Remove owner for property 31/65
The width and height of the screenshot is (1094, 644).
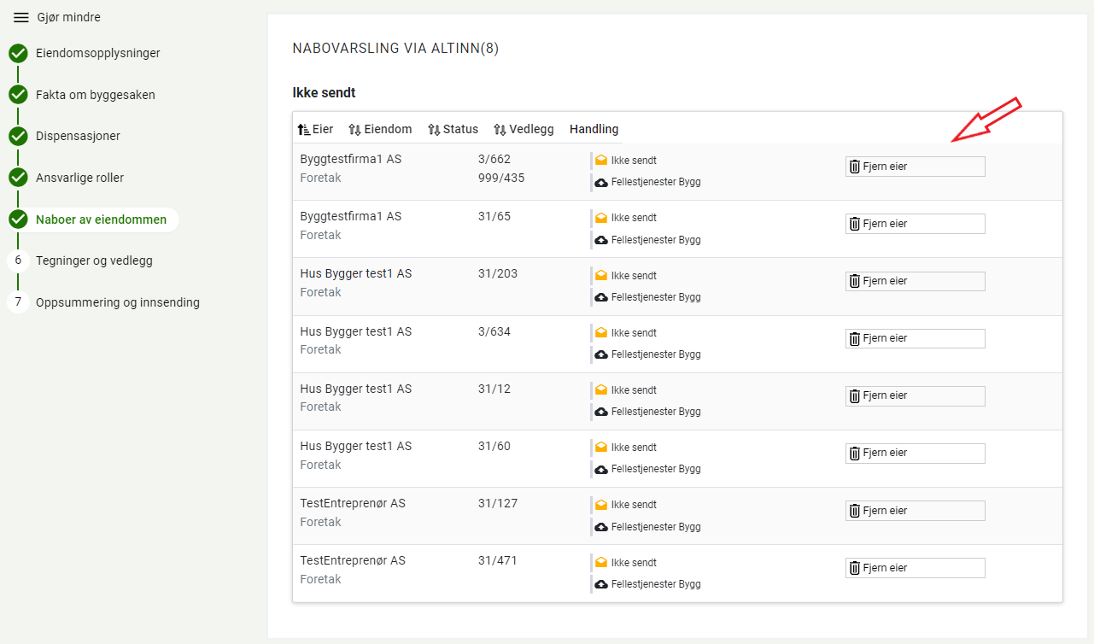point(914,224)
